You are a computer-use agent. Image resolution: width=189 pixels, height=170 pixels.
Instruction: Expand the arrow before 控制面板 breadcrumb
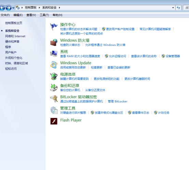point(22,8)
